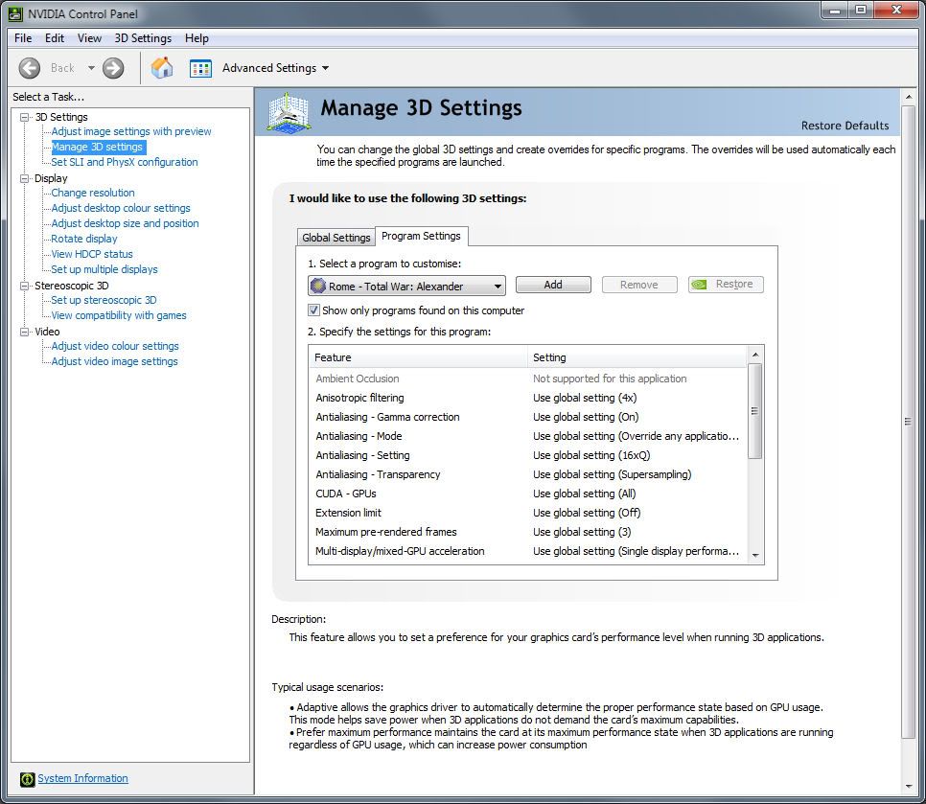Open the Back history dropdown arrow

(92, 68)
